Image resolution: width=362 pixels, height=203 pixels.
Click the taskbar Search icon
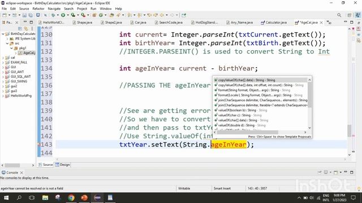click(19, 198)
